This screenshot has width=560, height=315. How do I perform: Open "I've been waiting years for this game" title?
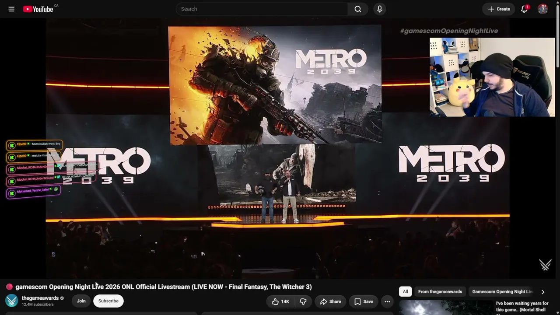pyautogui.click(x=522, y=307)
